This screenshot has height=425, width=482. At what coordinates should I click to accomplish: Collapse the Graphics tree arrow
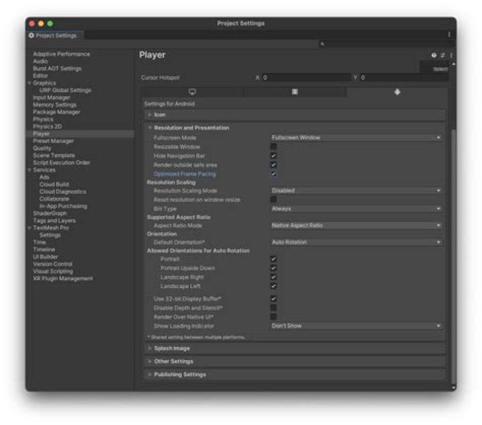click(29, 83)
